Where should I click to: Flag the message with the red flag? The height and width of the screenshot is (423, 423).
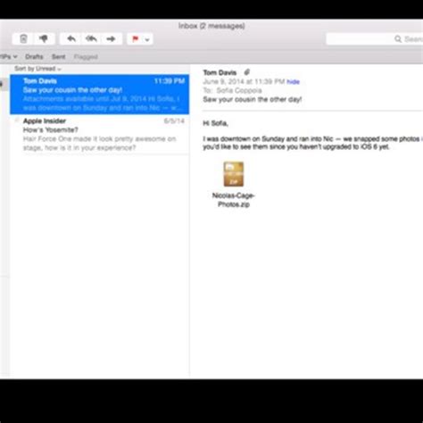pos(135,38)
